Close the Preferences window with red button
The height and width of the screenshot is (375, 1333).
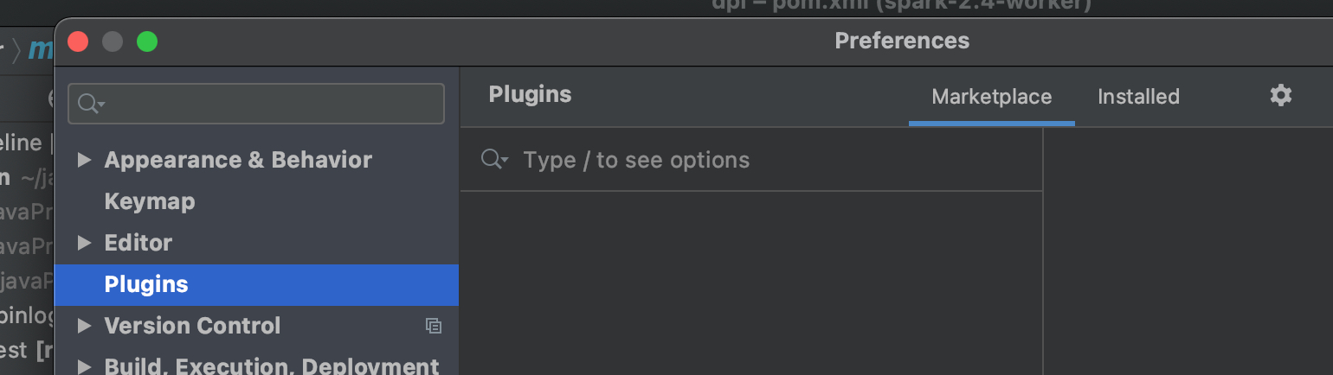point(78,41)
